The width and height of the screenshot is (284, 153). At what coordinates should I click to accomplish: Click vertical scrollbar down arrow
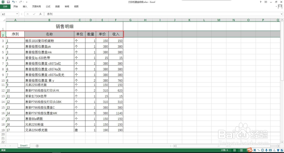(282, 142)
